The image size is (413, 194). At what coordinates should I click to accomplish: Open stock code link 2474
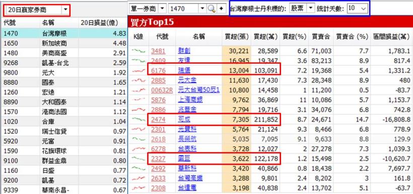158,119
